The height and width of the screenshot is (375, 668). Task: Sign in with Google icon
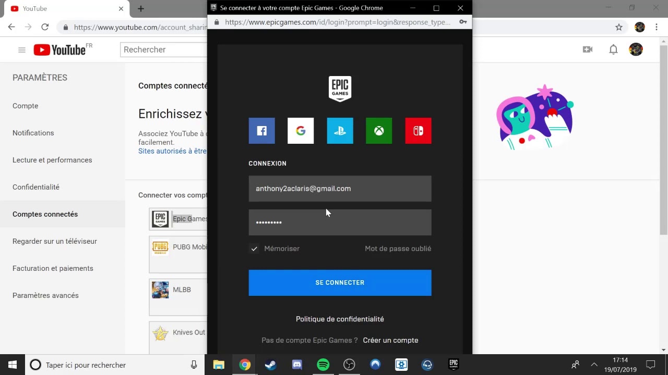[x=301, y=131]
